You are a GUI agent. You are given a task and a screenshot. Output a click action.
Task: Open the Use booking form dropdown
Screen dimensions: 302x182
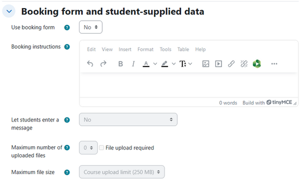(x=91, y=27)
